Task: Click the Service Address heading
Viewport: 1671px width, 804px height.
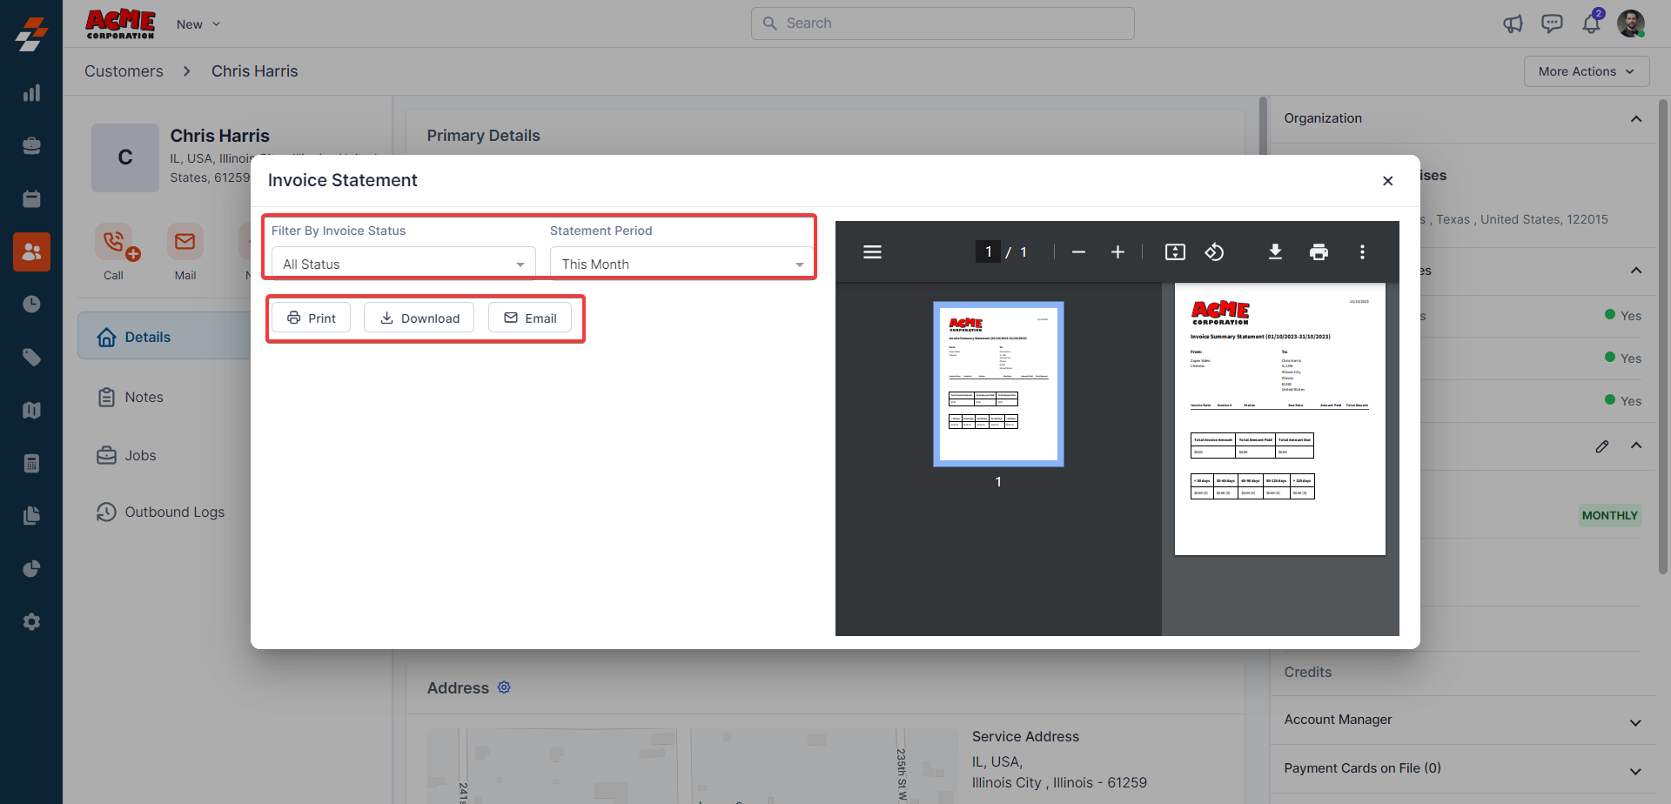Action: pyautogui.click(x=1025, y=736)
